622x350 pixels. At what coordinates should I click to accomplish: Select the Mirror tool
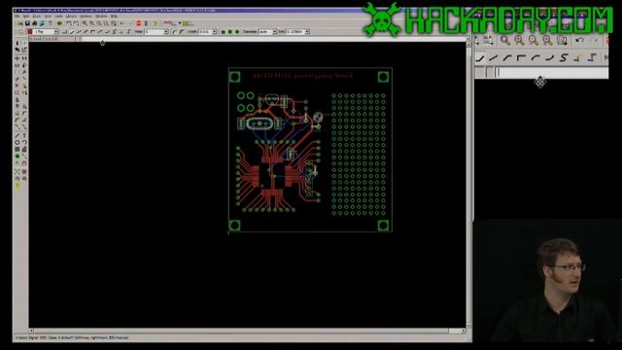click(17, 65)
